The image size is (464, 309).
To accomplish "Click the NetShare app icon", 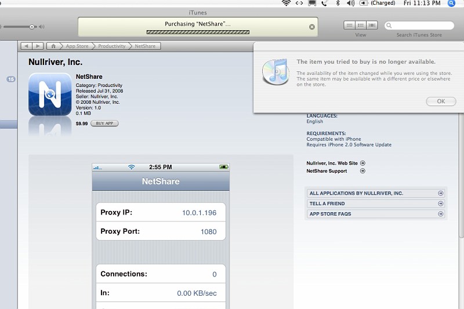I will pyautogui.click(x=50, y=94).
